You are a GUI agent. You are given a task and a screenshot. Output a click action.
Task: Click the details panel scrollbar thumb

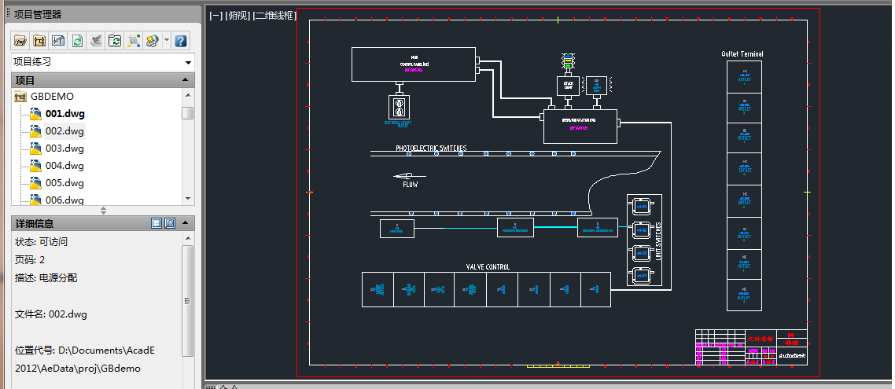187,300
